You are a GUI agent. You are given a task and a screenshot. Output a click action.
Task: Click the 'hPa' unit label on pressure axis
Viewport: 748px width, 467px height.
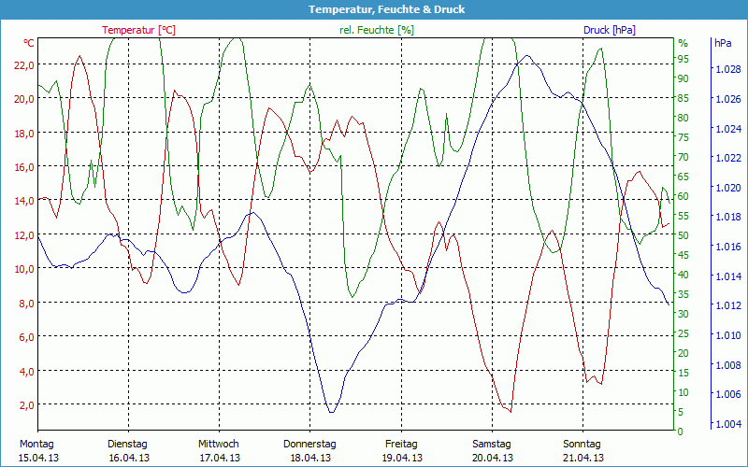click(x=723, y=43)
